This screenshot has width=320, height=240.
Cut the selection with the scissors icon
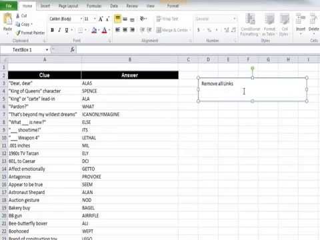click(18, 16)
